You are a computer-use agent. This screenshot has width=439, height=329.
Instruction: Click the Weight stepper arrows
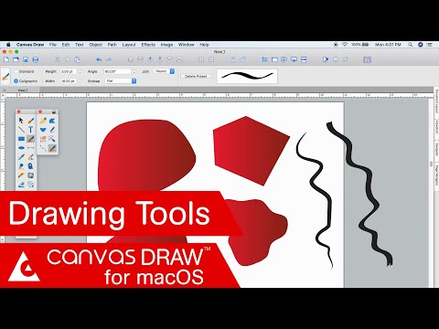coord(80,71)
